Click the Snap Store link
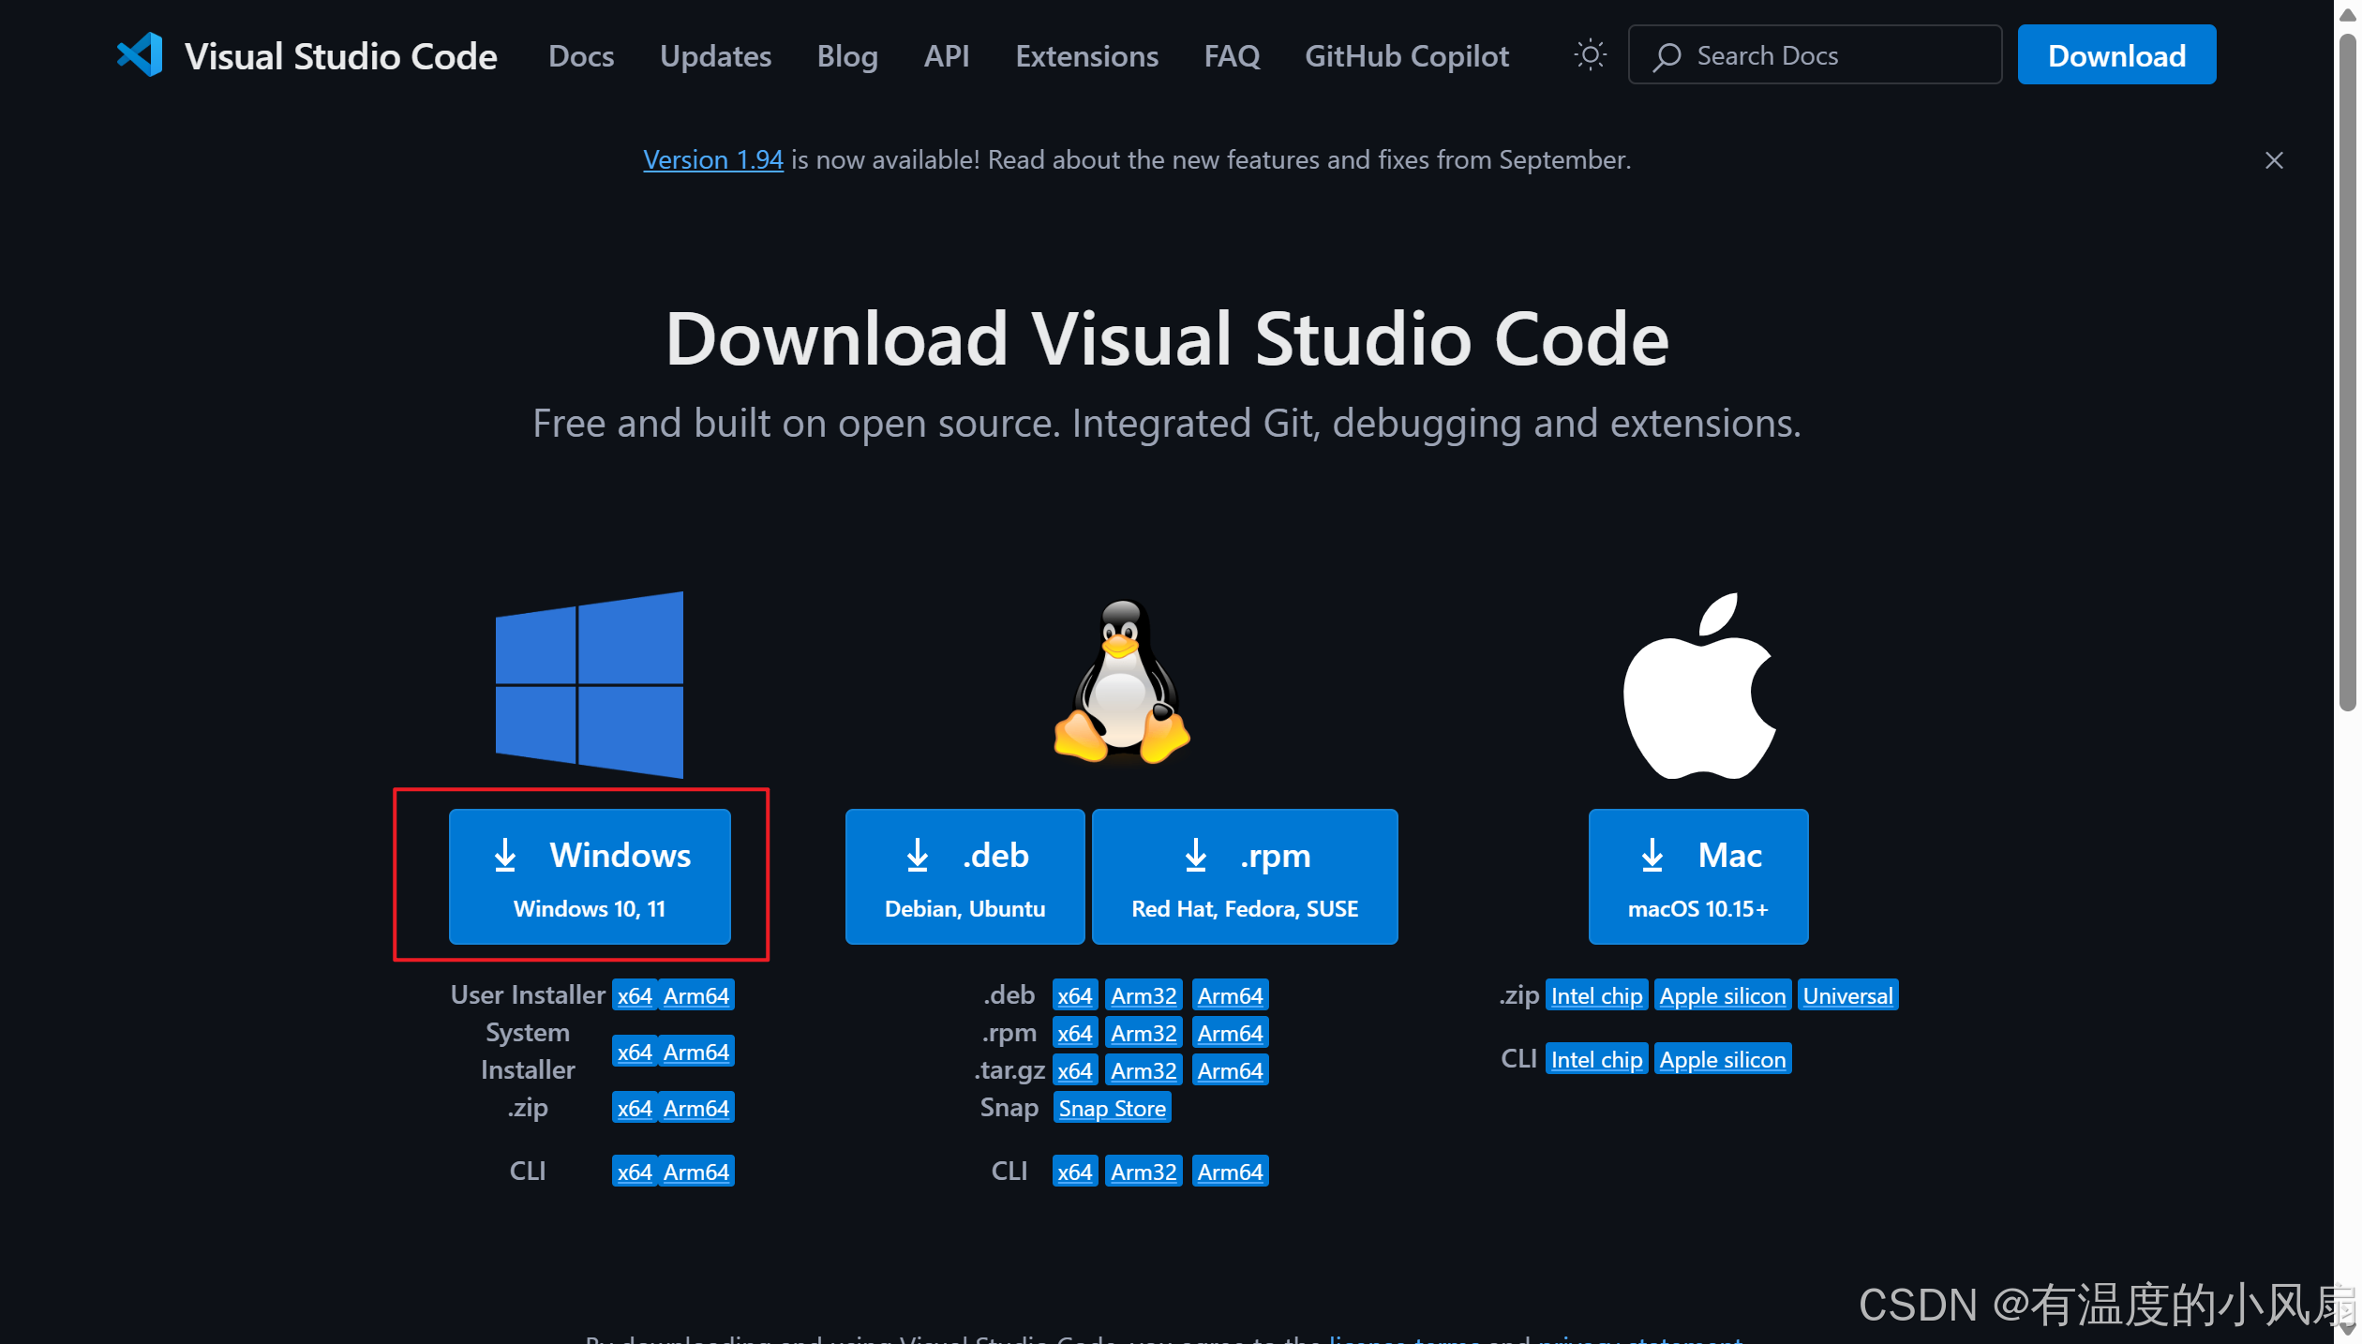 click(1112, 1108)
